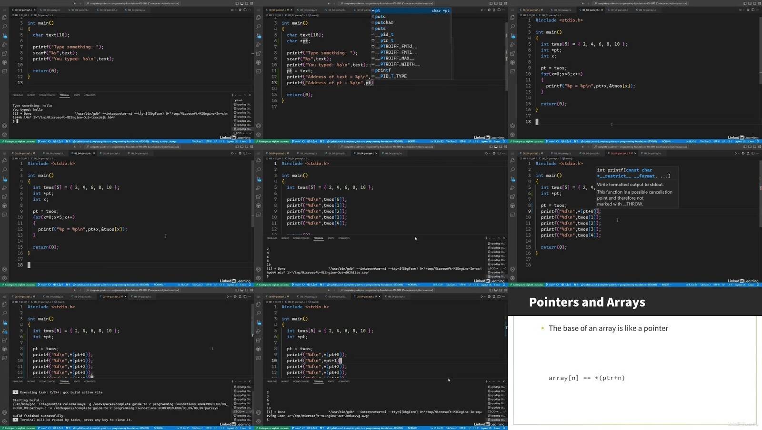Open hamburger menu in the top-left VS Code window
The image size is (762, 430).
coord(5,10)
